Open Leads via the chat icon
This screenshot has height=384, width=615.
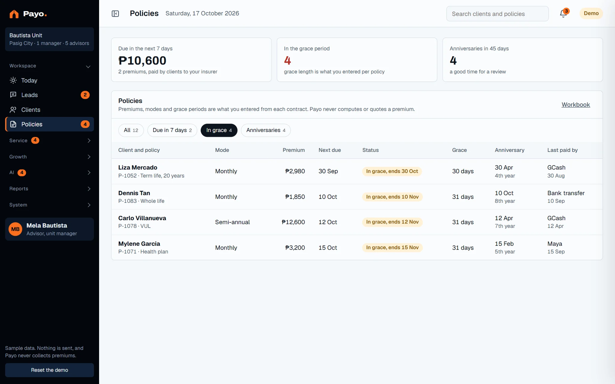[13, 95]
